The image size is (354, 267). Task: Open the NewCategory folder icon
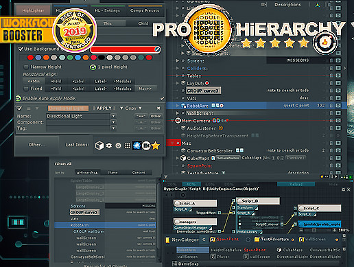(x=167, y=240)
